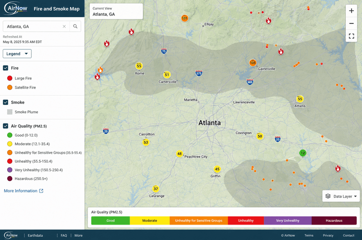
Task: Click the AirNow logo in header
Action: (16, 8)
